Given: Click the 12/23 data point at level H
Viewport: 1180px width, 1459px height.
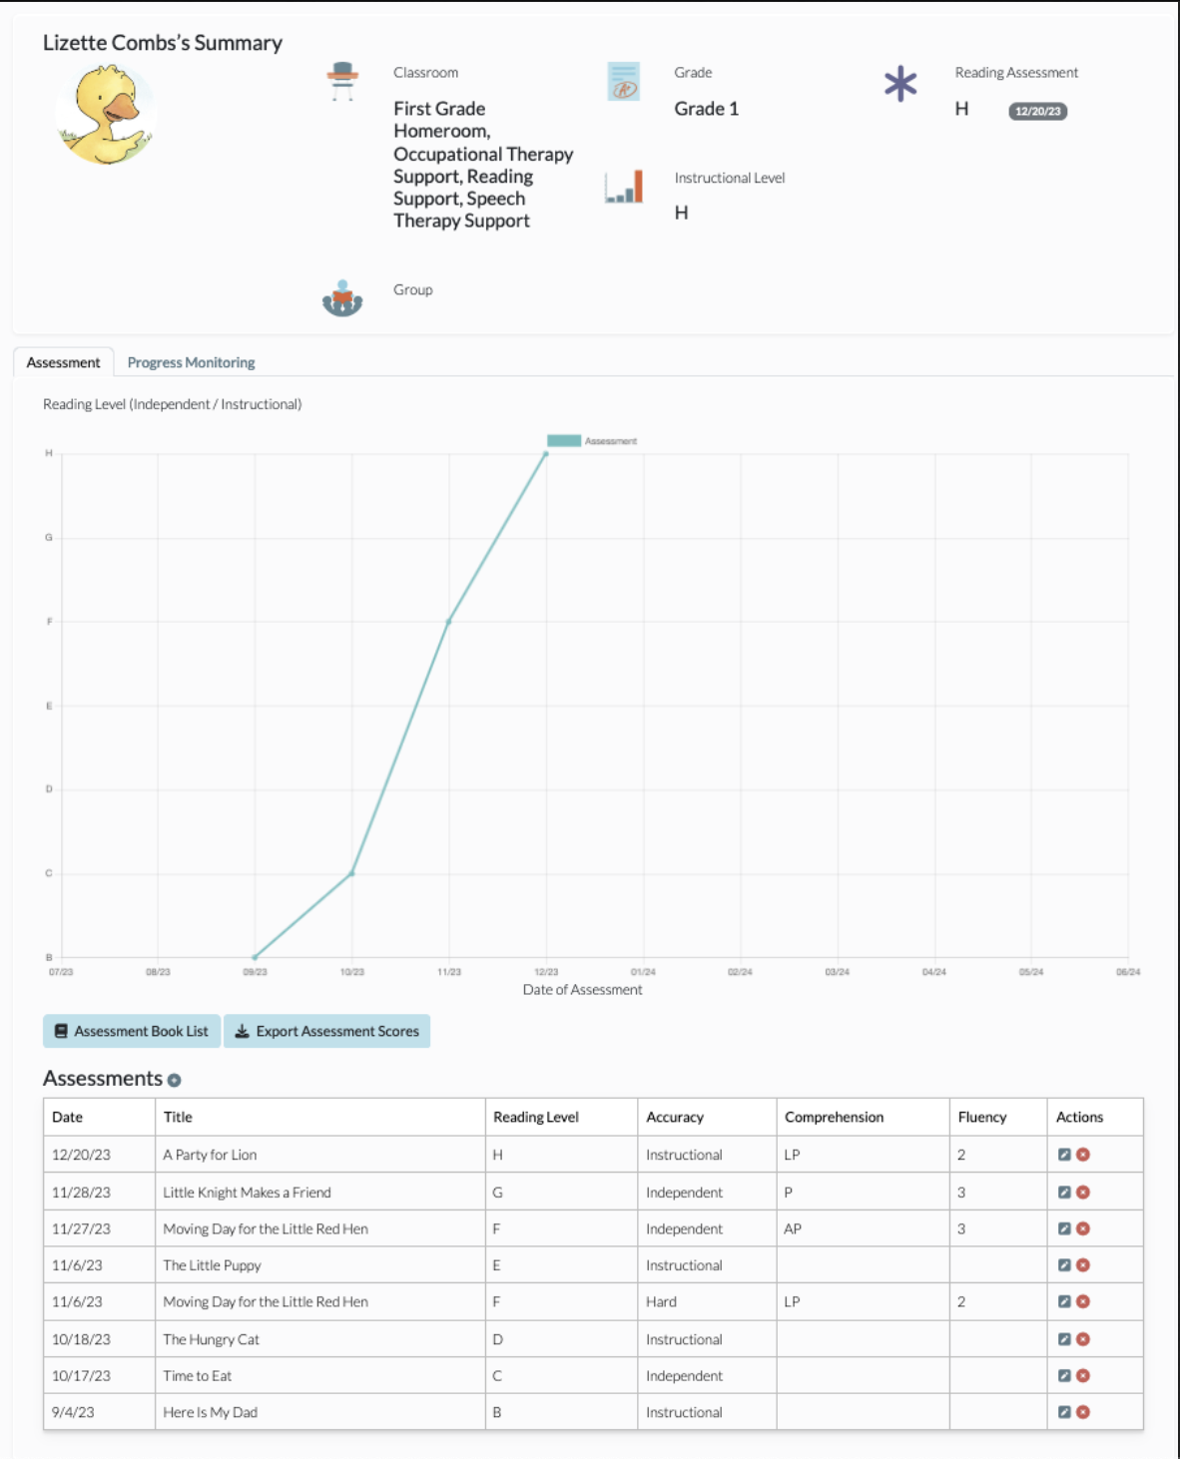Looking at the screenshot, I should pos(546,454).
